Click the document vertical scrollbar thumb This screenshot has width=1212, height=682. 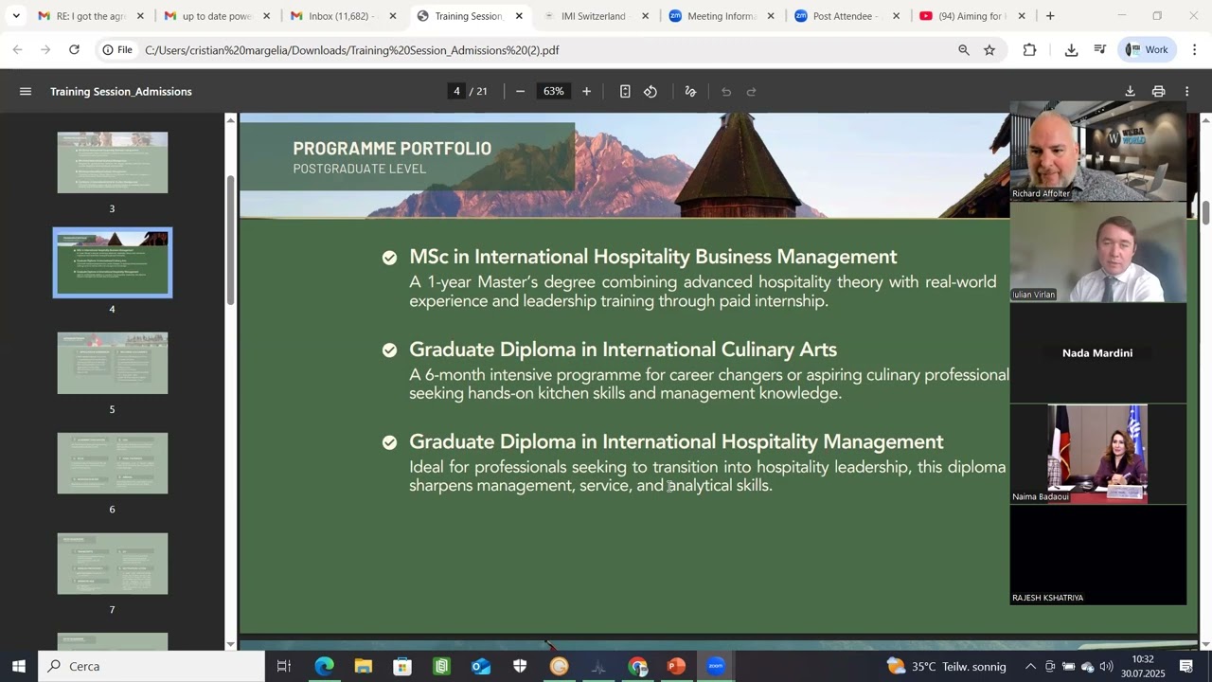(x=1205, y=212)
